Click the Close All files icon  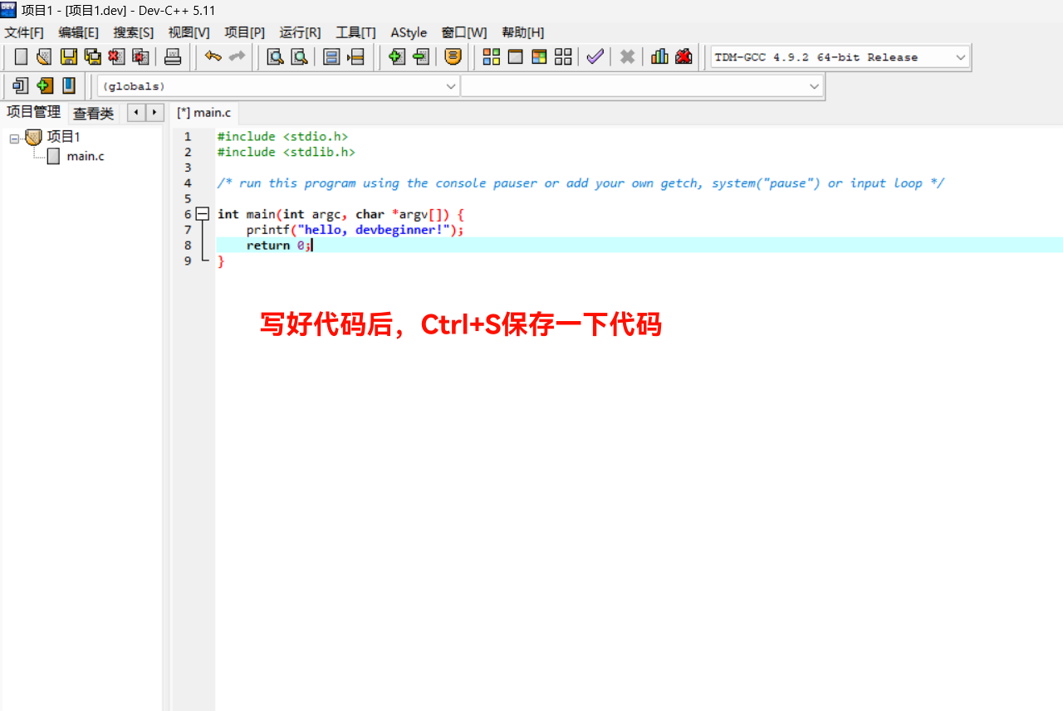[140, 56]
